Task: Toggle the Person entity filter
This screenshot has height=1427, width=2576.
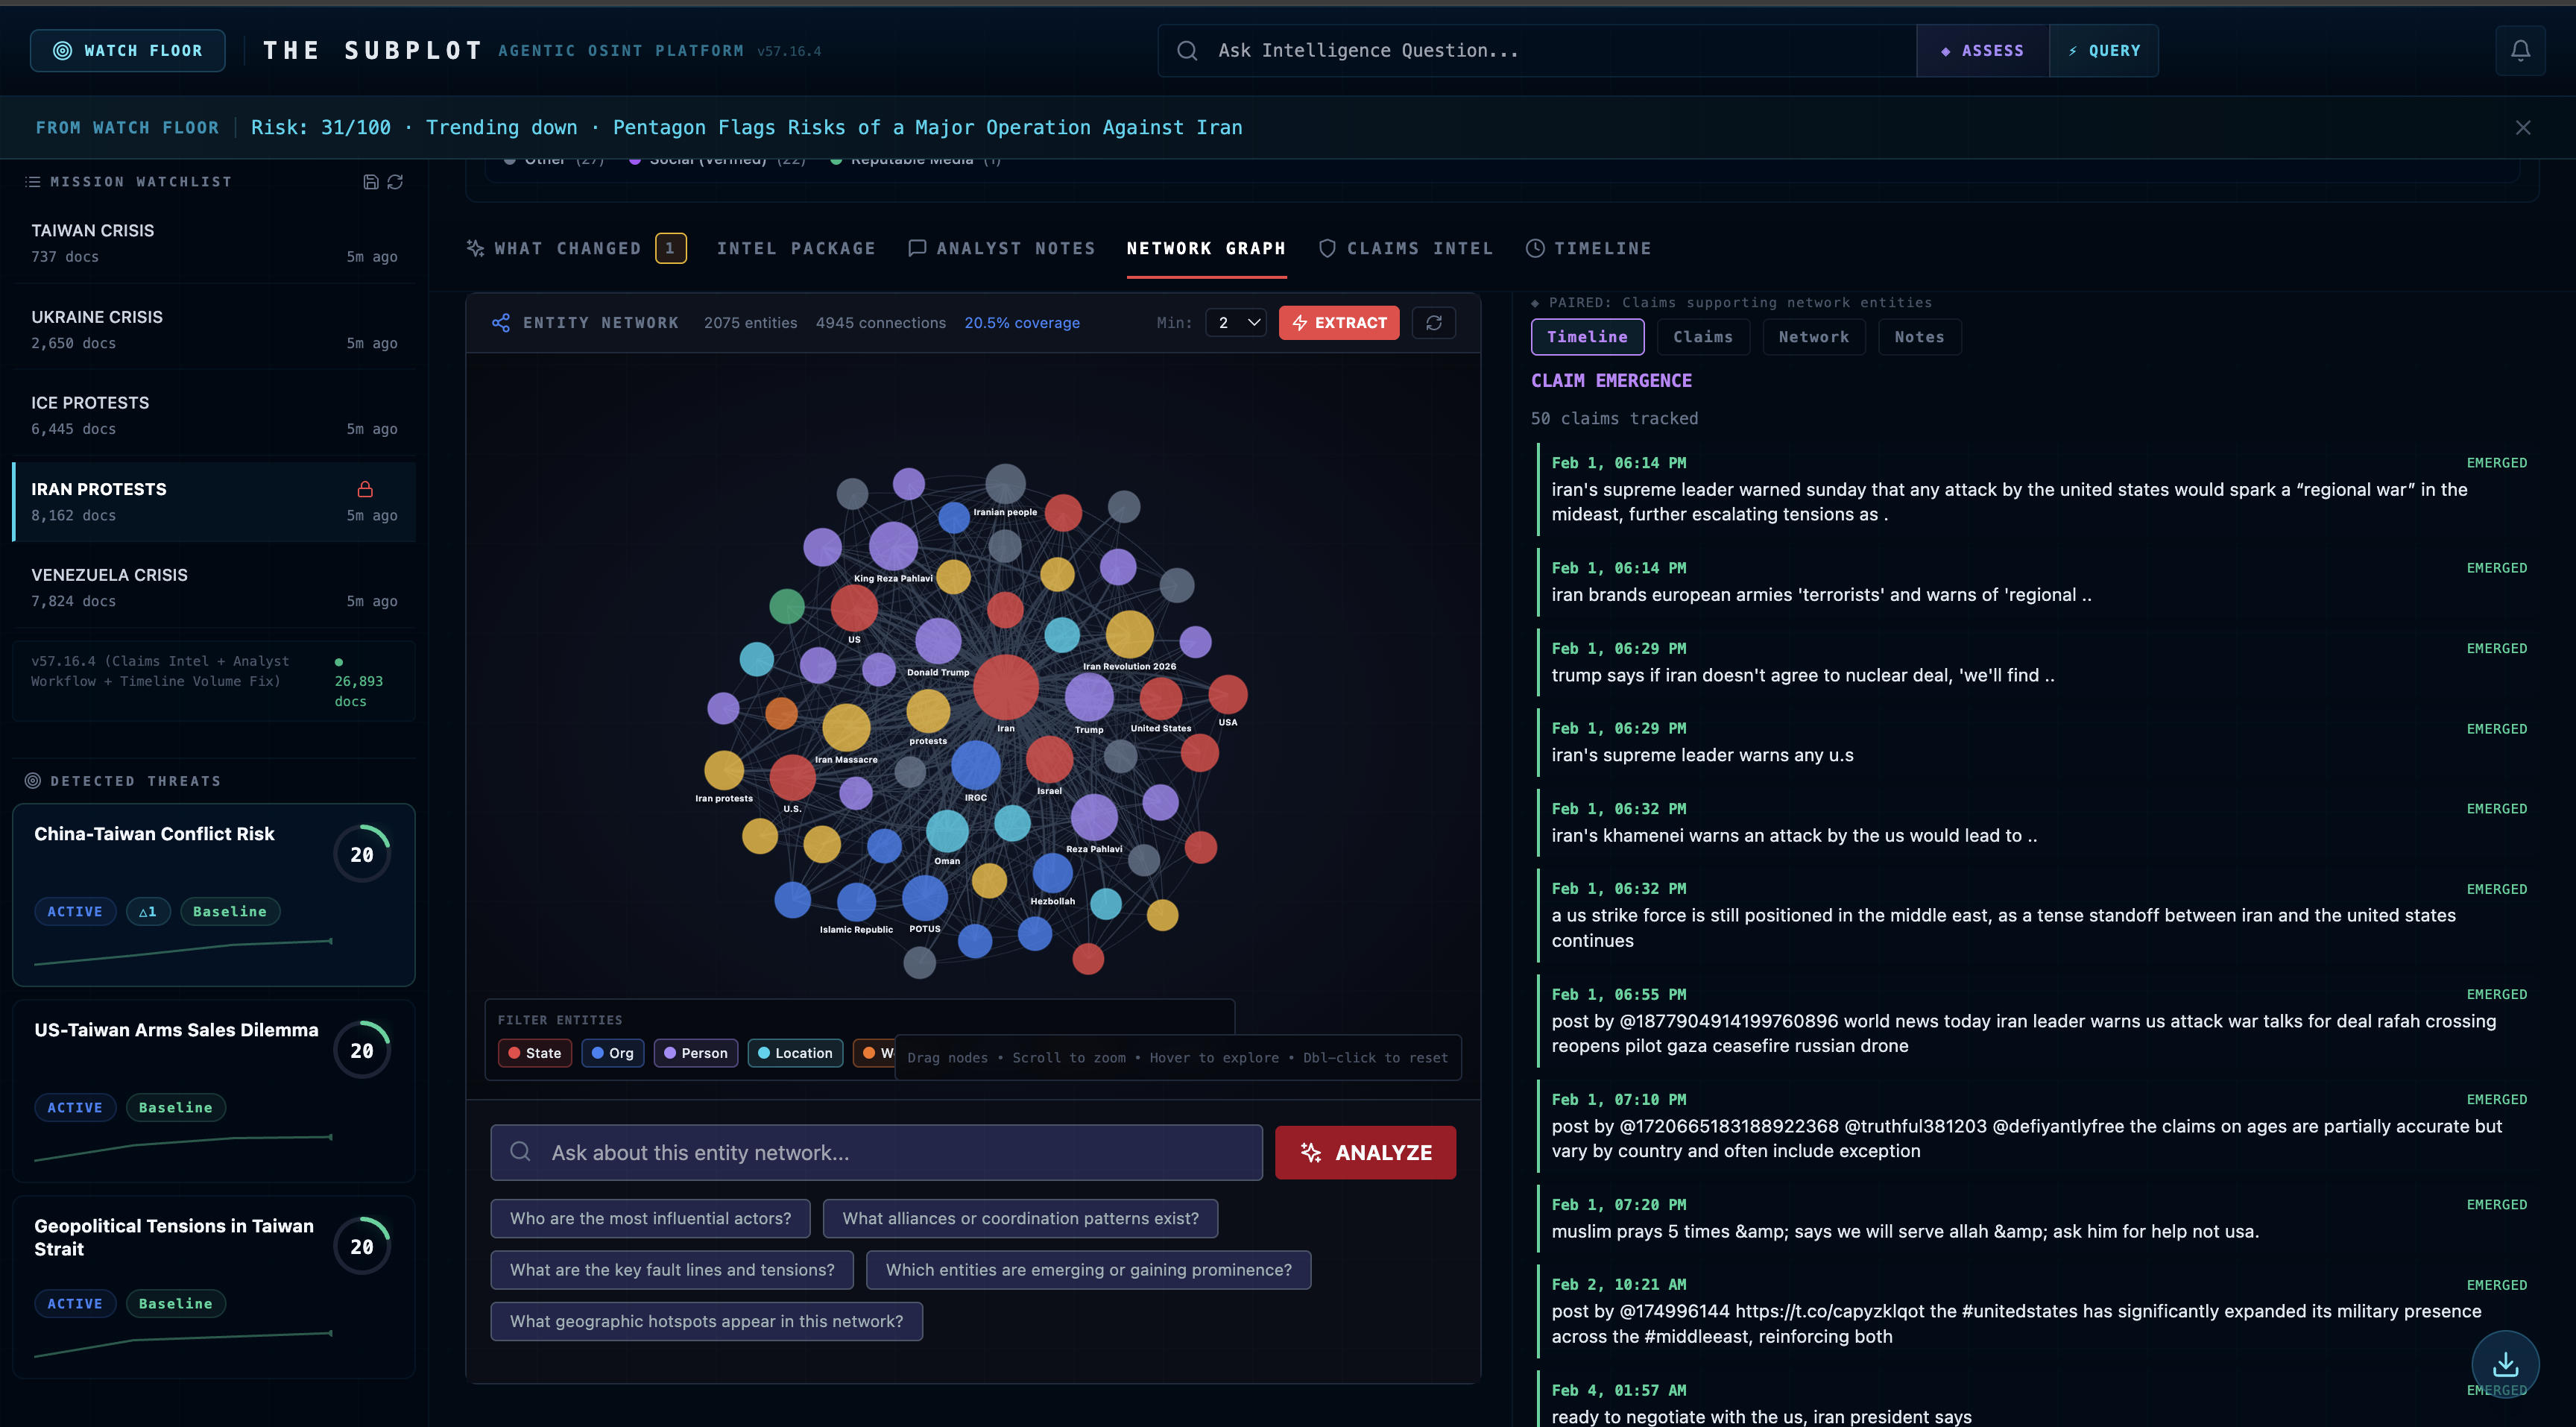Action: pyautogui.click(x=695, y=1052)
